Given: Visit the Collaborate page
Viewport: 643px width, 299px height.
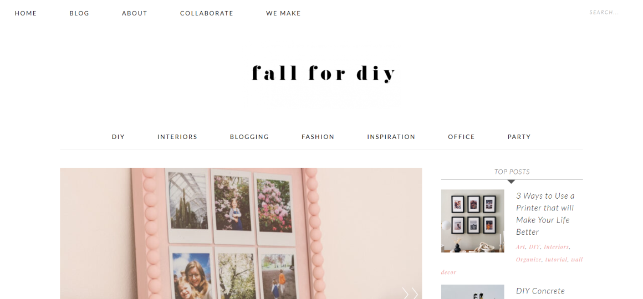Looking at the screenshot, I should [x=207, y=13].
